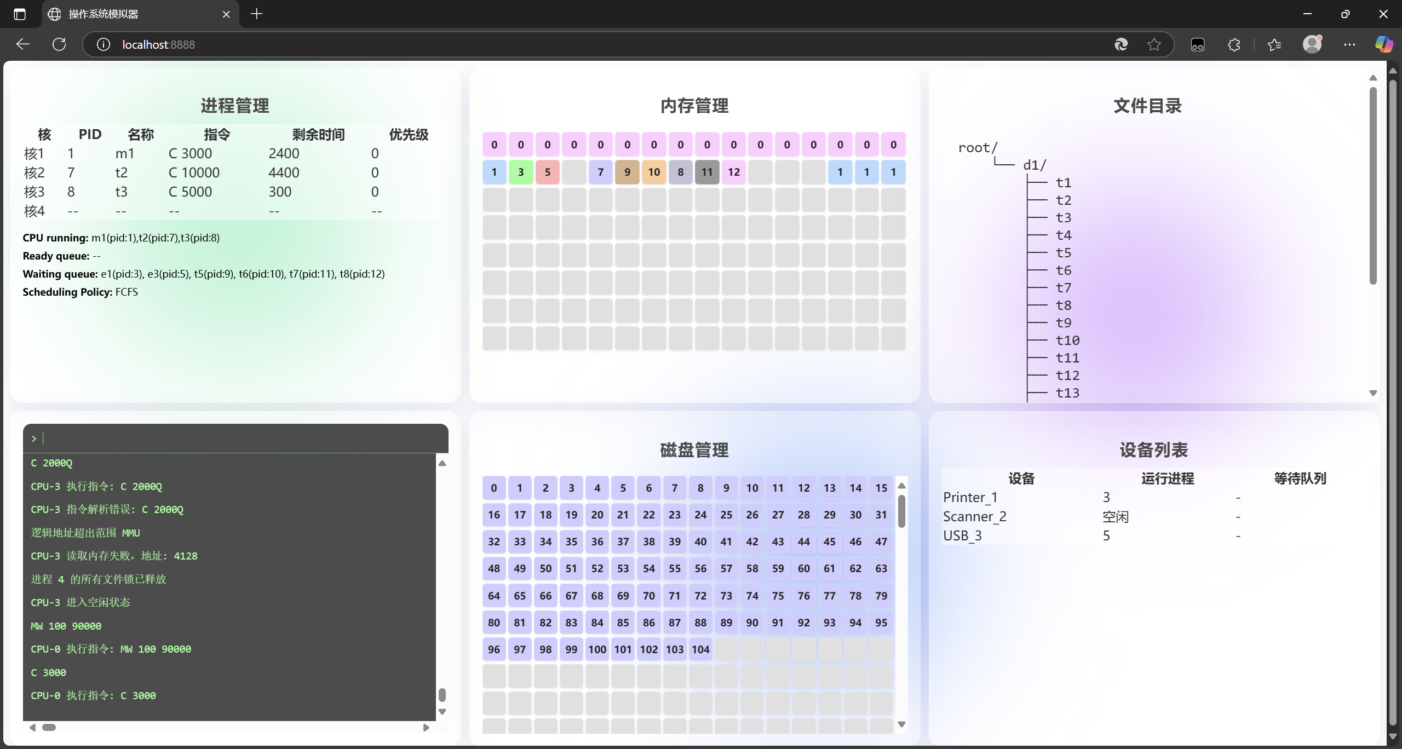Click the favorites star in address bar
This screenshot has height=749, width=1402.
[x=1154, y=44]
